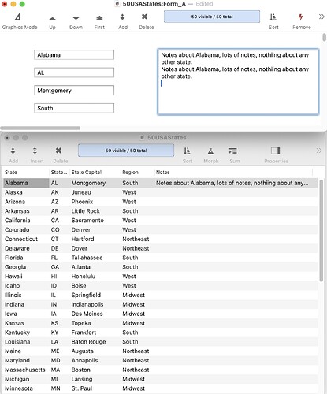Click the Alabama notes cell in the table
The width and height of the screenshot is (327, 394).
[232, 183]
